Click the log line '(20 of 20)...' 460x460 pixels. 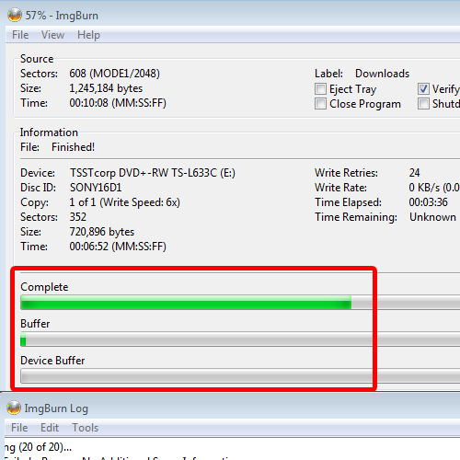coord(45,447)
